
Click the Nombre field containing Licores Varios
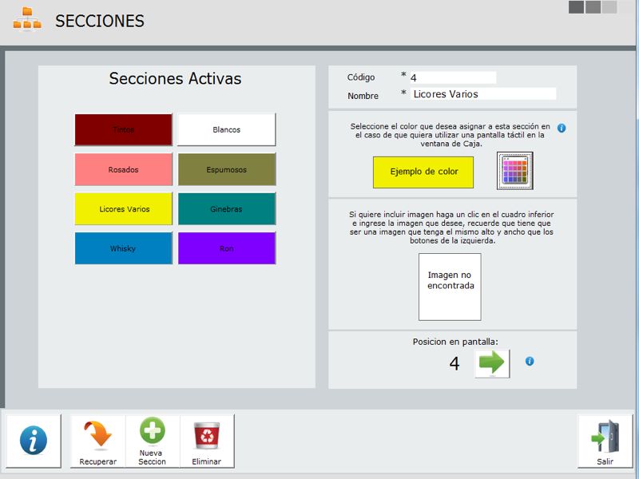click(482, 94)
